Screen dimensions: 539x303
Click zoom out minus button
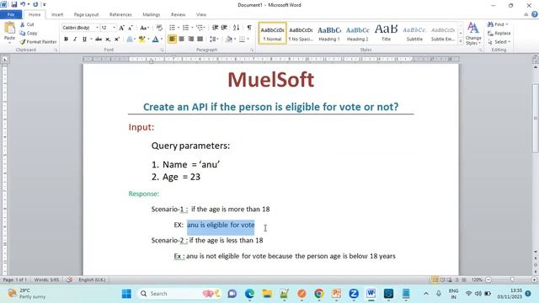point(488,279)
